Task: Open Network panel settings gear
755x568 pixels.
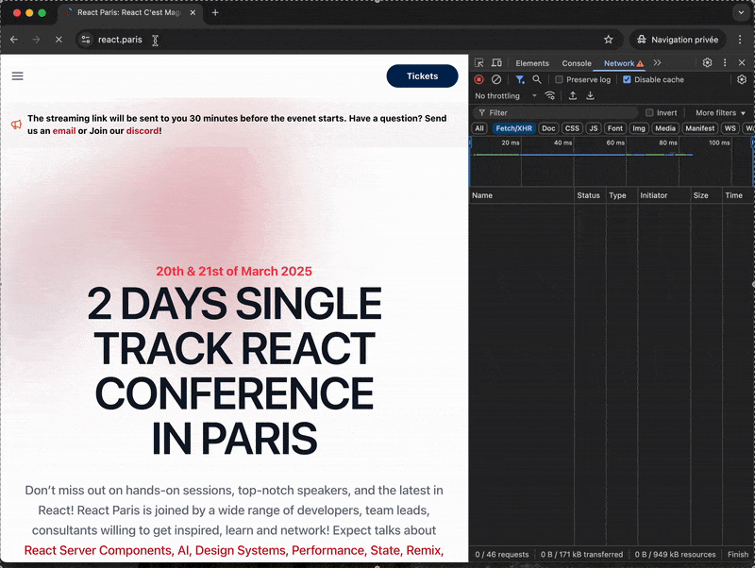Action: pos(742,79)
